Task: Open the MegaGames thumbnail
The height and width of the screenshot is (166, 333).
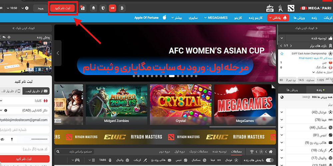Action: (x=245, y=104)
